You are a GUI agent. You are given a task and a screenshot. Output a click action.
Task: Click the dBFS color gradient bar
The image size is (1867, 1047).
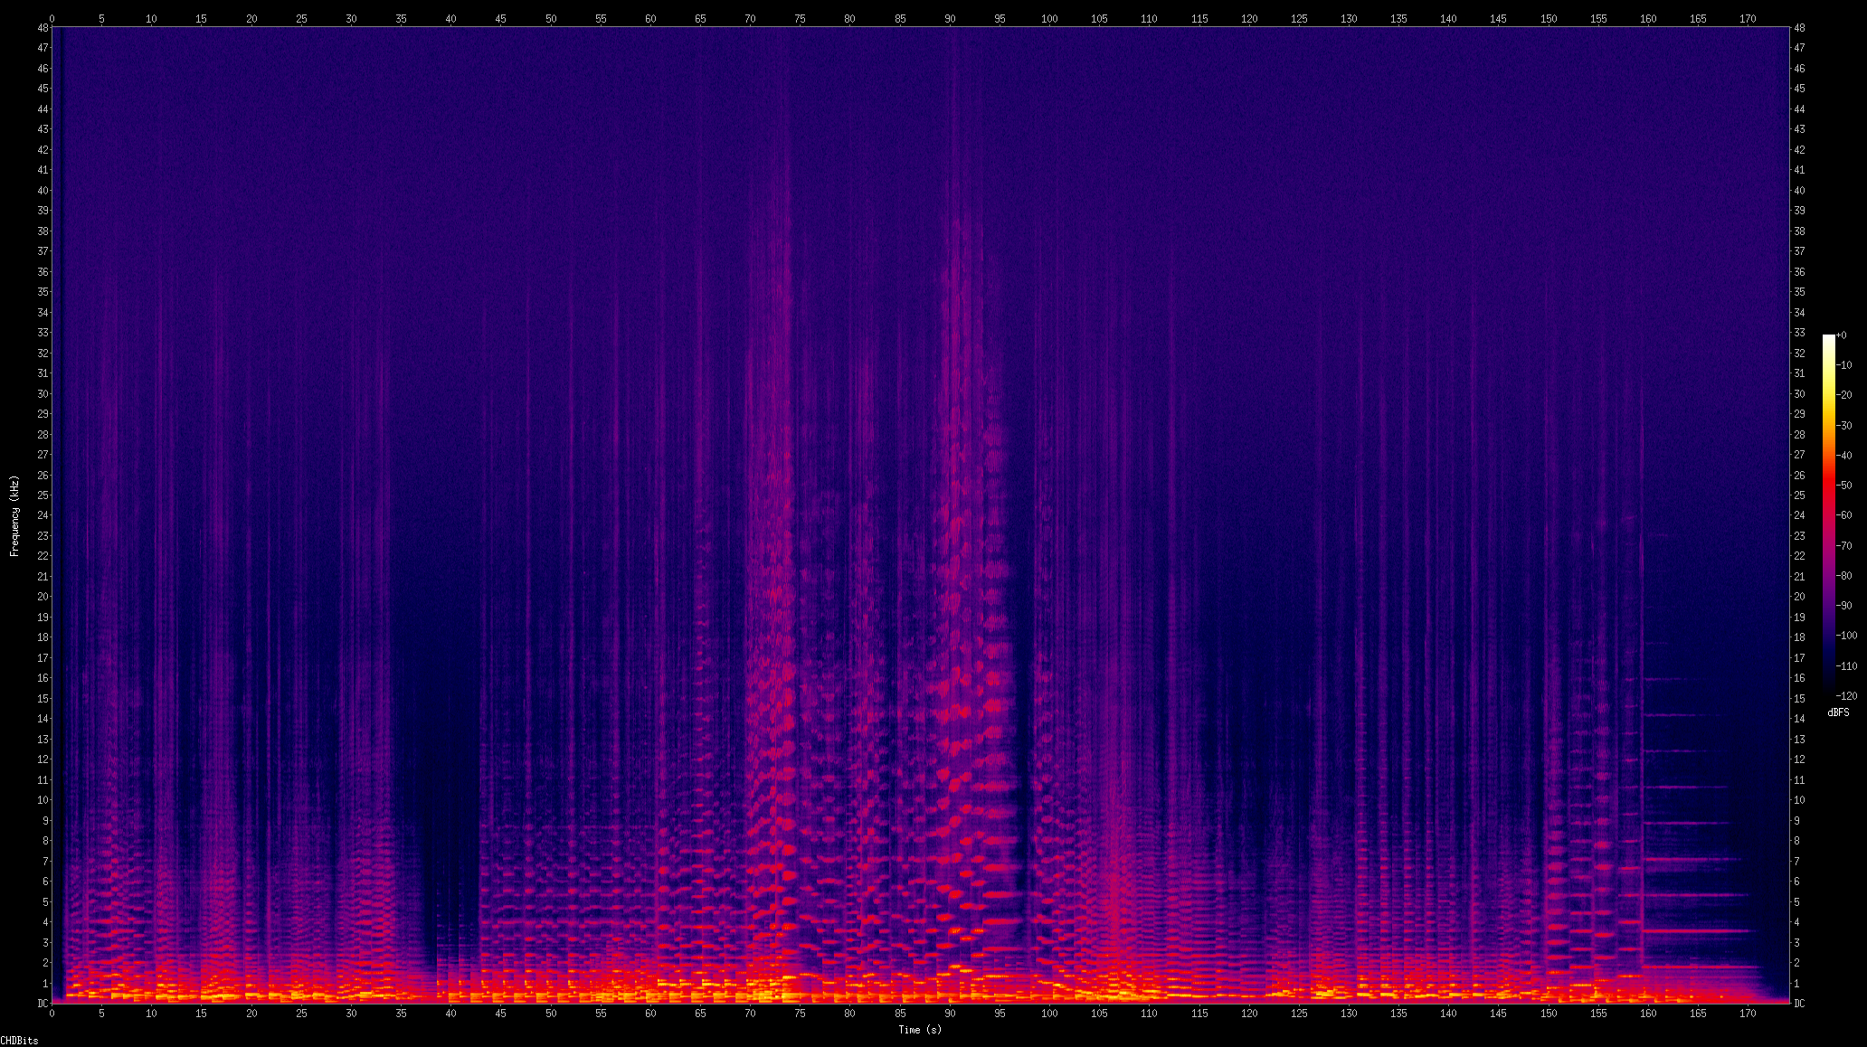click(x=1829, y=515)
